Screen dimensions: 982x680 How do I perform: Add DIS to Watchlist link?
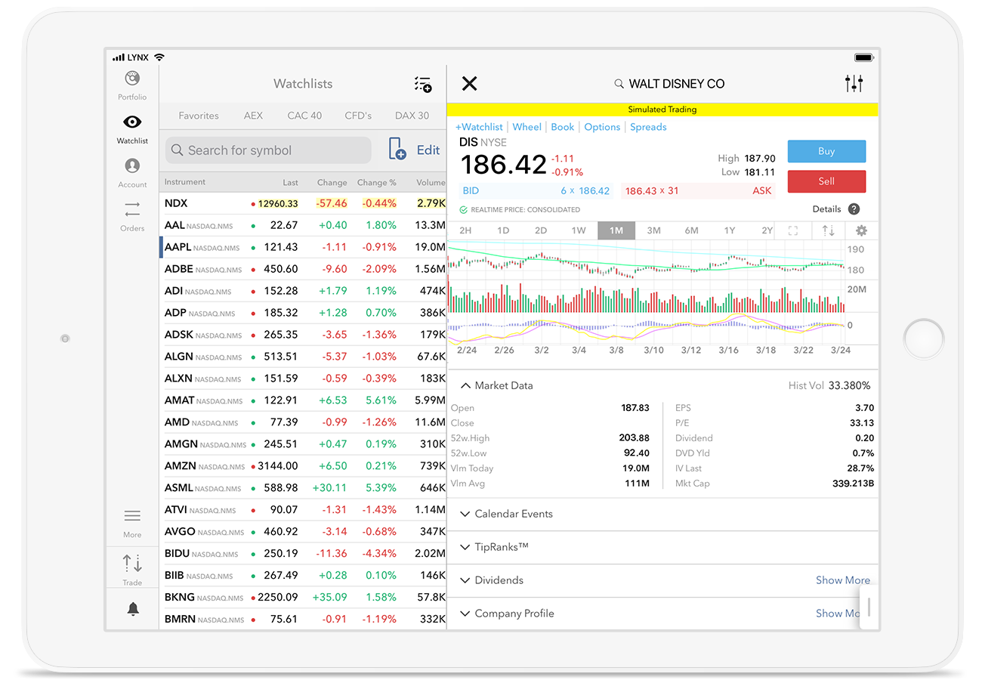click(x=479, y=127)
